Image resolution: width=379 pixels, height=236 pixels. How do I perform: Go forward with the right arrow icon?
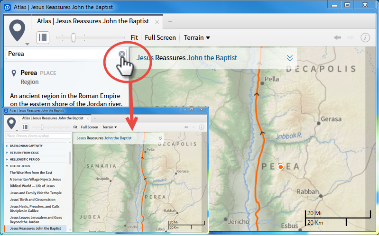351,37
